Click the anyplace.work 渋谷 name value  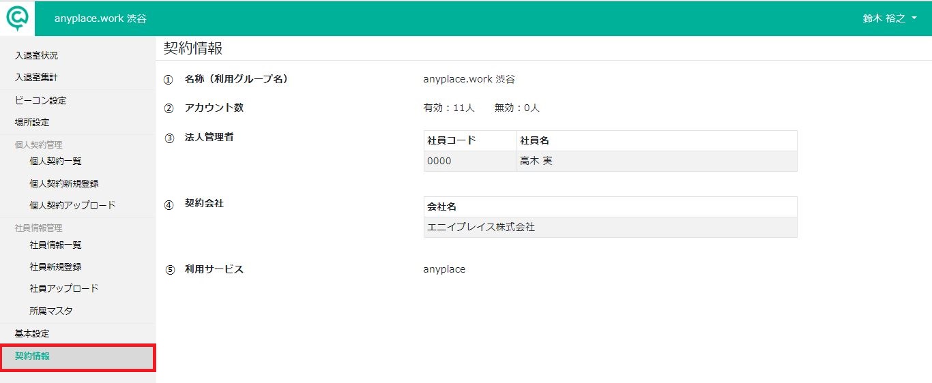click(x=469, y=80)
